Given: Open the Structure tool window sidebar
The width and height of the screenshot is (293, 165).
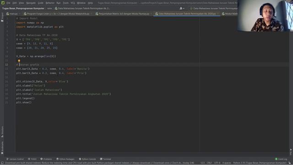Looking at the screenshot, I should pyautogui.click(x=2, y=132).
